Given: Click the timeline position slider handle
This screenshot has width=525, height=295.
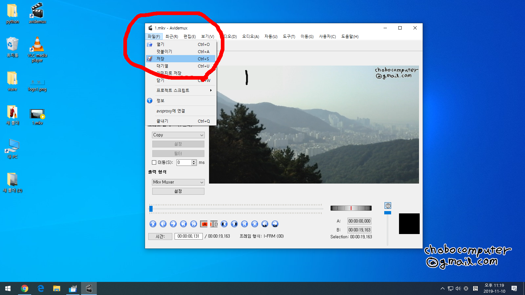Looking at the screenshot, I should [151, 209].
